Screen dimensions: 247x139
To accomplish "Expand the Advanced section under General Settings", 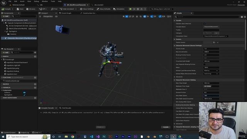I will pos(174,77).
